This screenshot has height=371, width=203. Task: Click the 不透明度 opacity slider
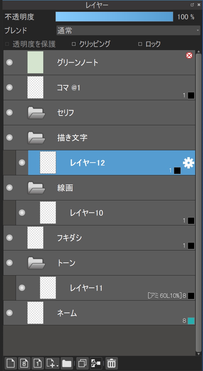114,17
